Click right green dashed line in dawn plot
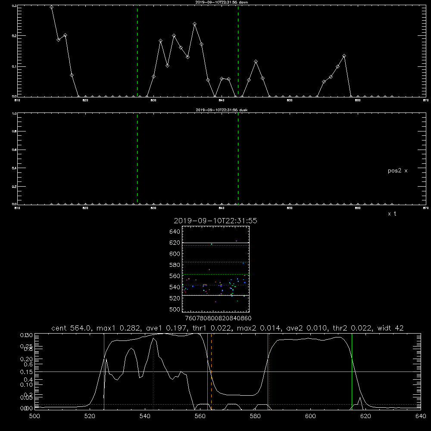 tap(238, 51)
